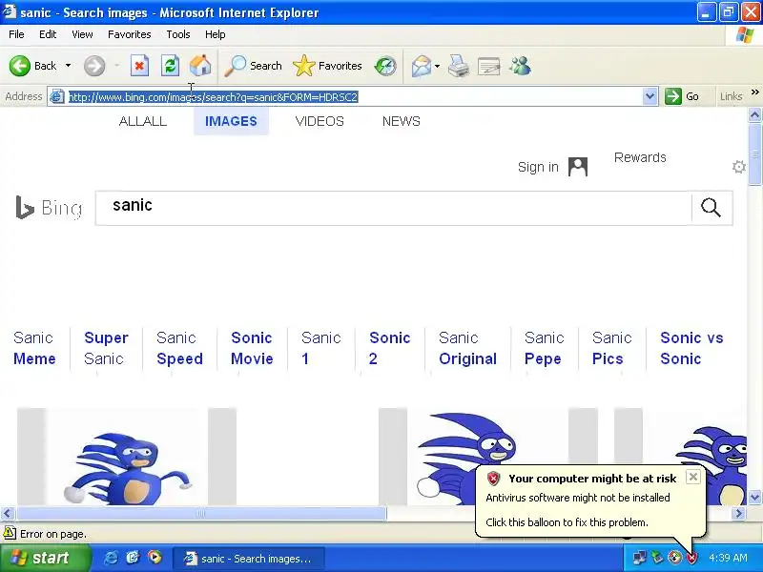The width and height of the screenshot is (763, 572).
Task: Open the Rewards link
Action: tap(640, 157)
